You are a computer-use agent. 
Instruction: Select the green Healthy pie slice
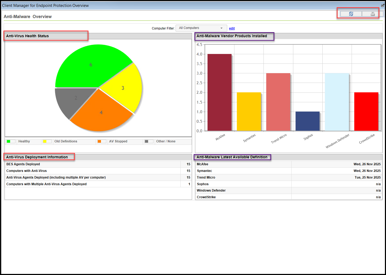(91, 65)
